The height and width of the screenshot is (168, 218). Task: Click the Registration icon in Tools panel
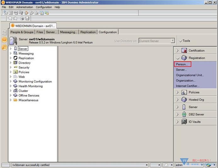(x=184, y=58)
